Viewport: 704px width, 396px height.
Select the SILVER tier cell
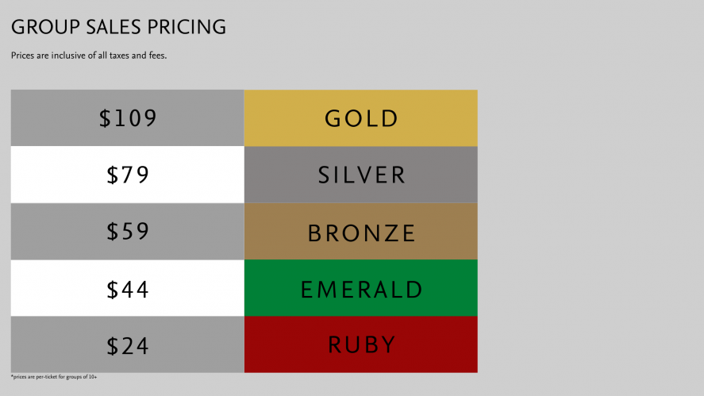tap(360, 175)
